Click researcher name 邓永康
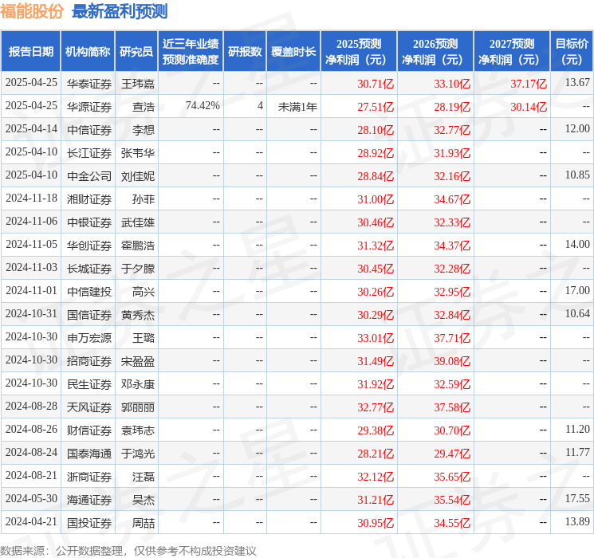 click(x=138, y=384)
